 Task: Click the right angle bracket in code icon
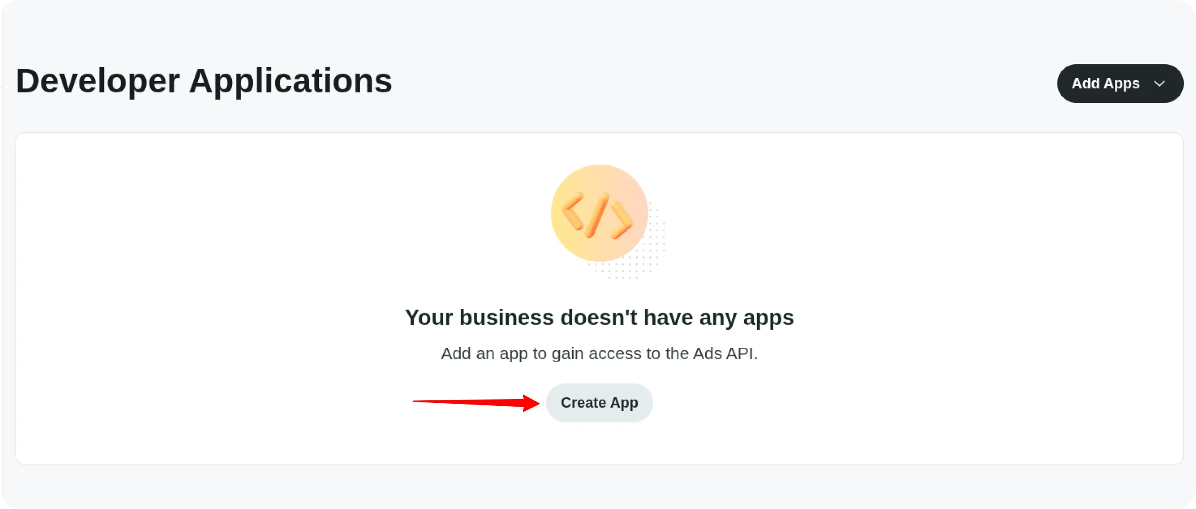click(622, 220)
